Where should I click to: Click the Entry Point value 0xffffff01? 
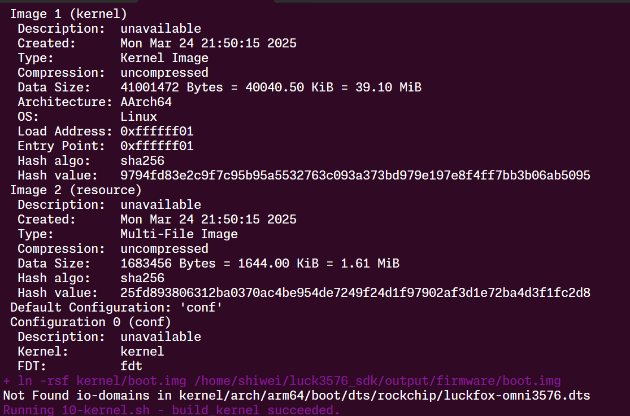(x=157, y=146)
